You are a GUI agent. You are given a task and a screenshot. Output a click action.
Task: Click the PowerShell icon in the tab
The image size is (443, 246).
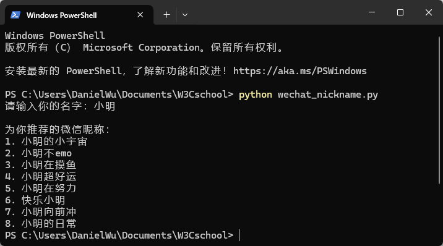[x=15, y=15]
